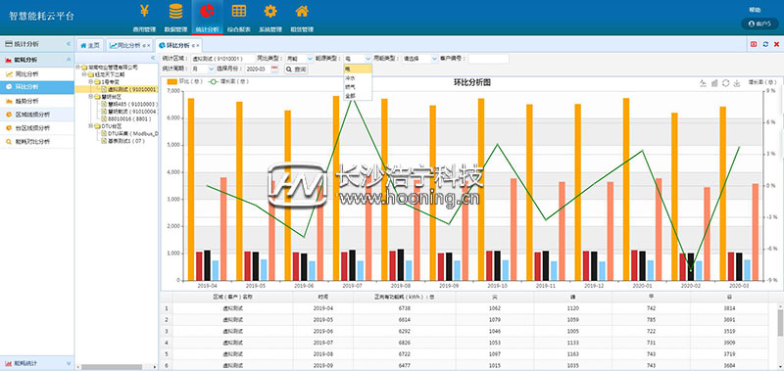The image size is (784, 371).
Task: Open the 环比类型 dropdown
Action: coord(299,59)
